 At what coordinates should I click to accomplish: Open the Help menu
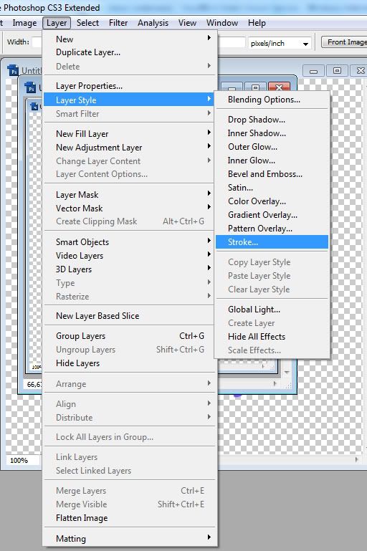[257, 23]
